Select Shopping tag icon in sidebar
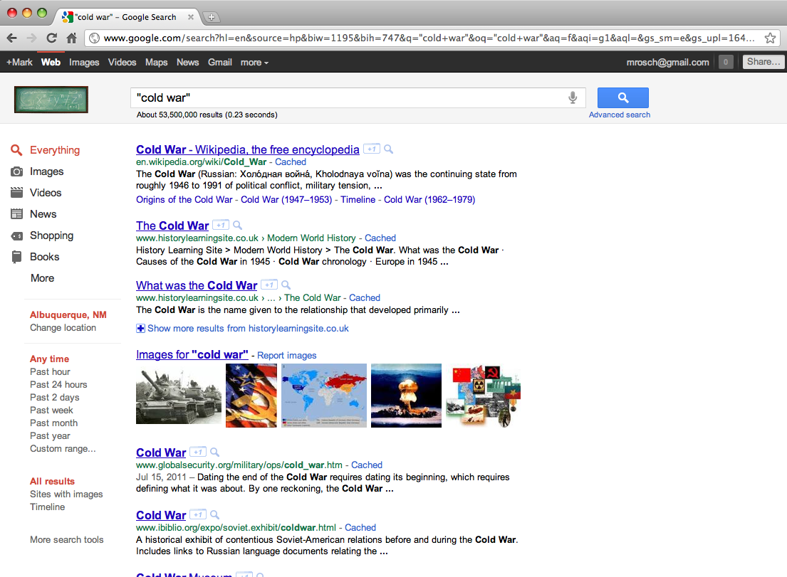The height and width of the screenshot is (577, 787). click(x=16, y=235)
